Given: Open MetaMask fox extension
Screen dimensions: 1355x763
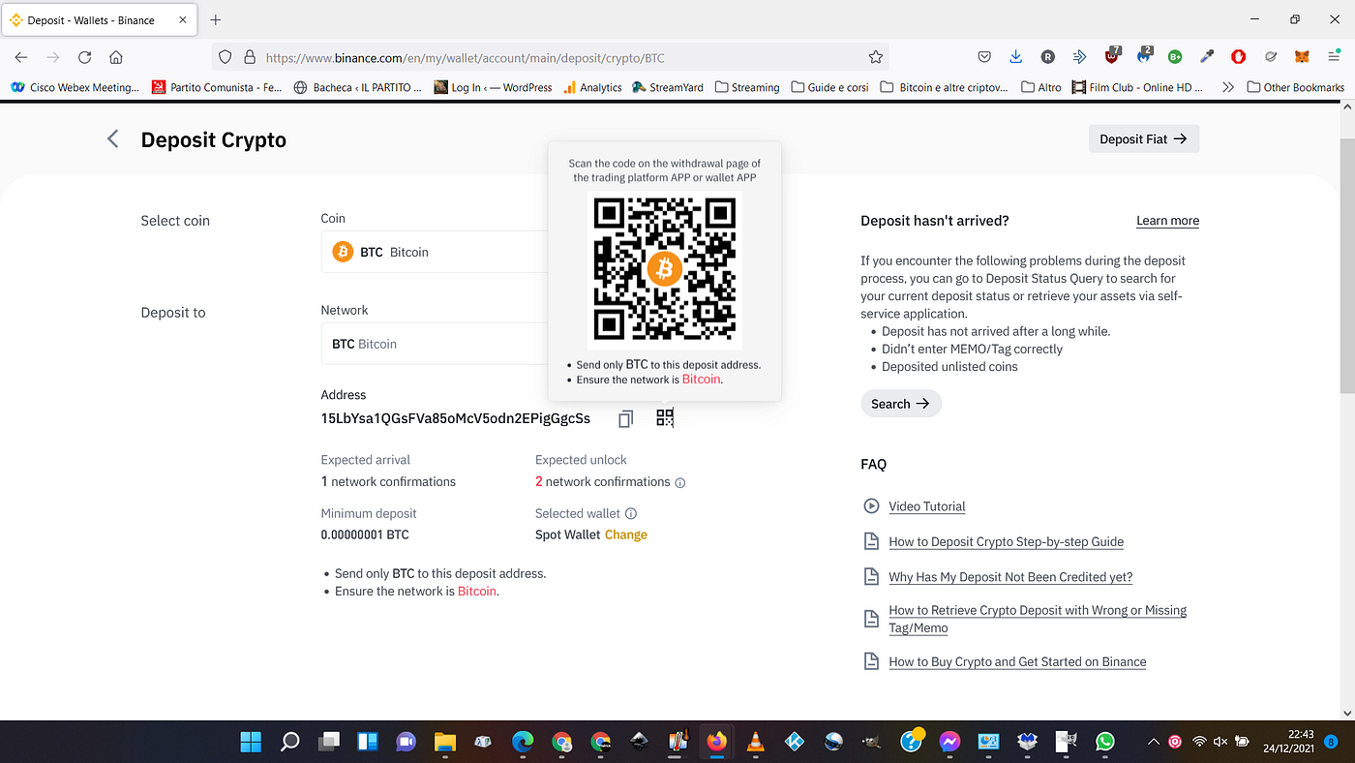Looking at the screenshot, I should click(x=1303, y=57).
